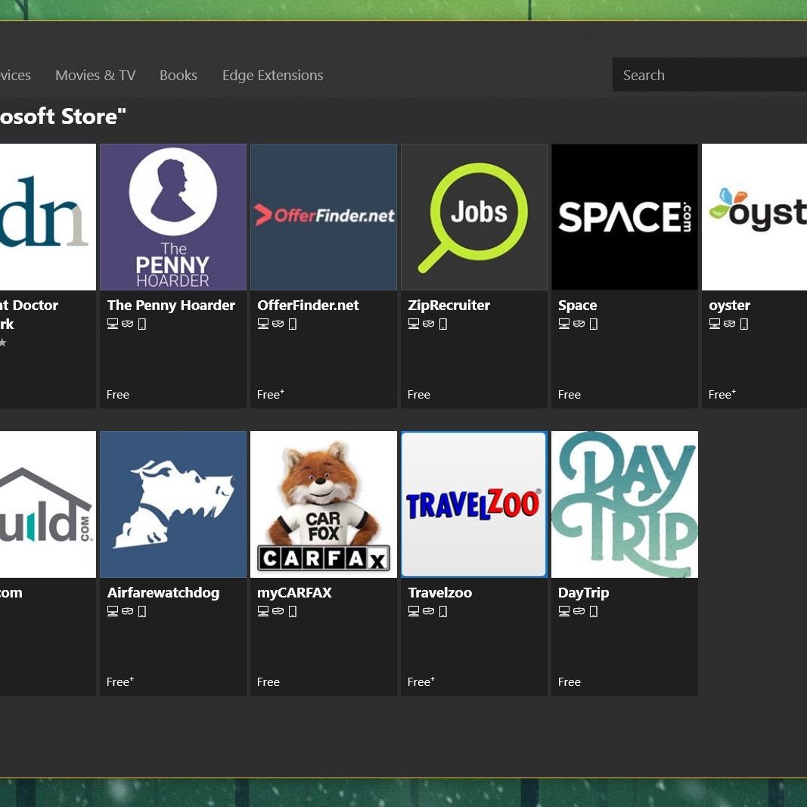This screenshot has width=807, height=807.
Task: Open the Travelzoo logo tile
Action: coord(474,504)
